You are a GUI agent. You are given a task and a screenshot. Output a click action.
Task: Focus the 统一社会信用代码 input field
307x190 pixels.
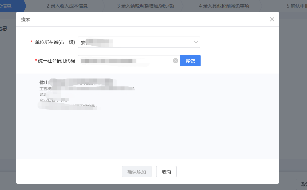coord(129,61)
